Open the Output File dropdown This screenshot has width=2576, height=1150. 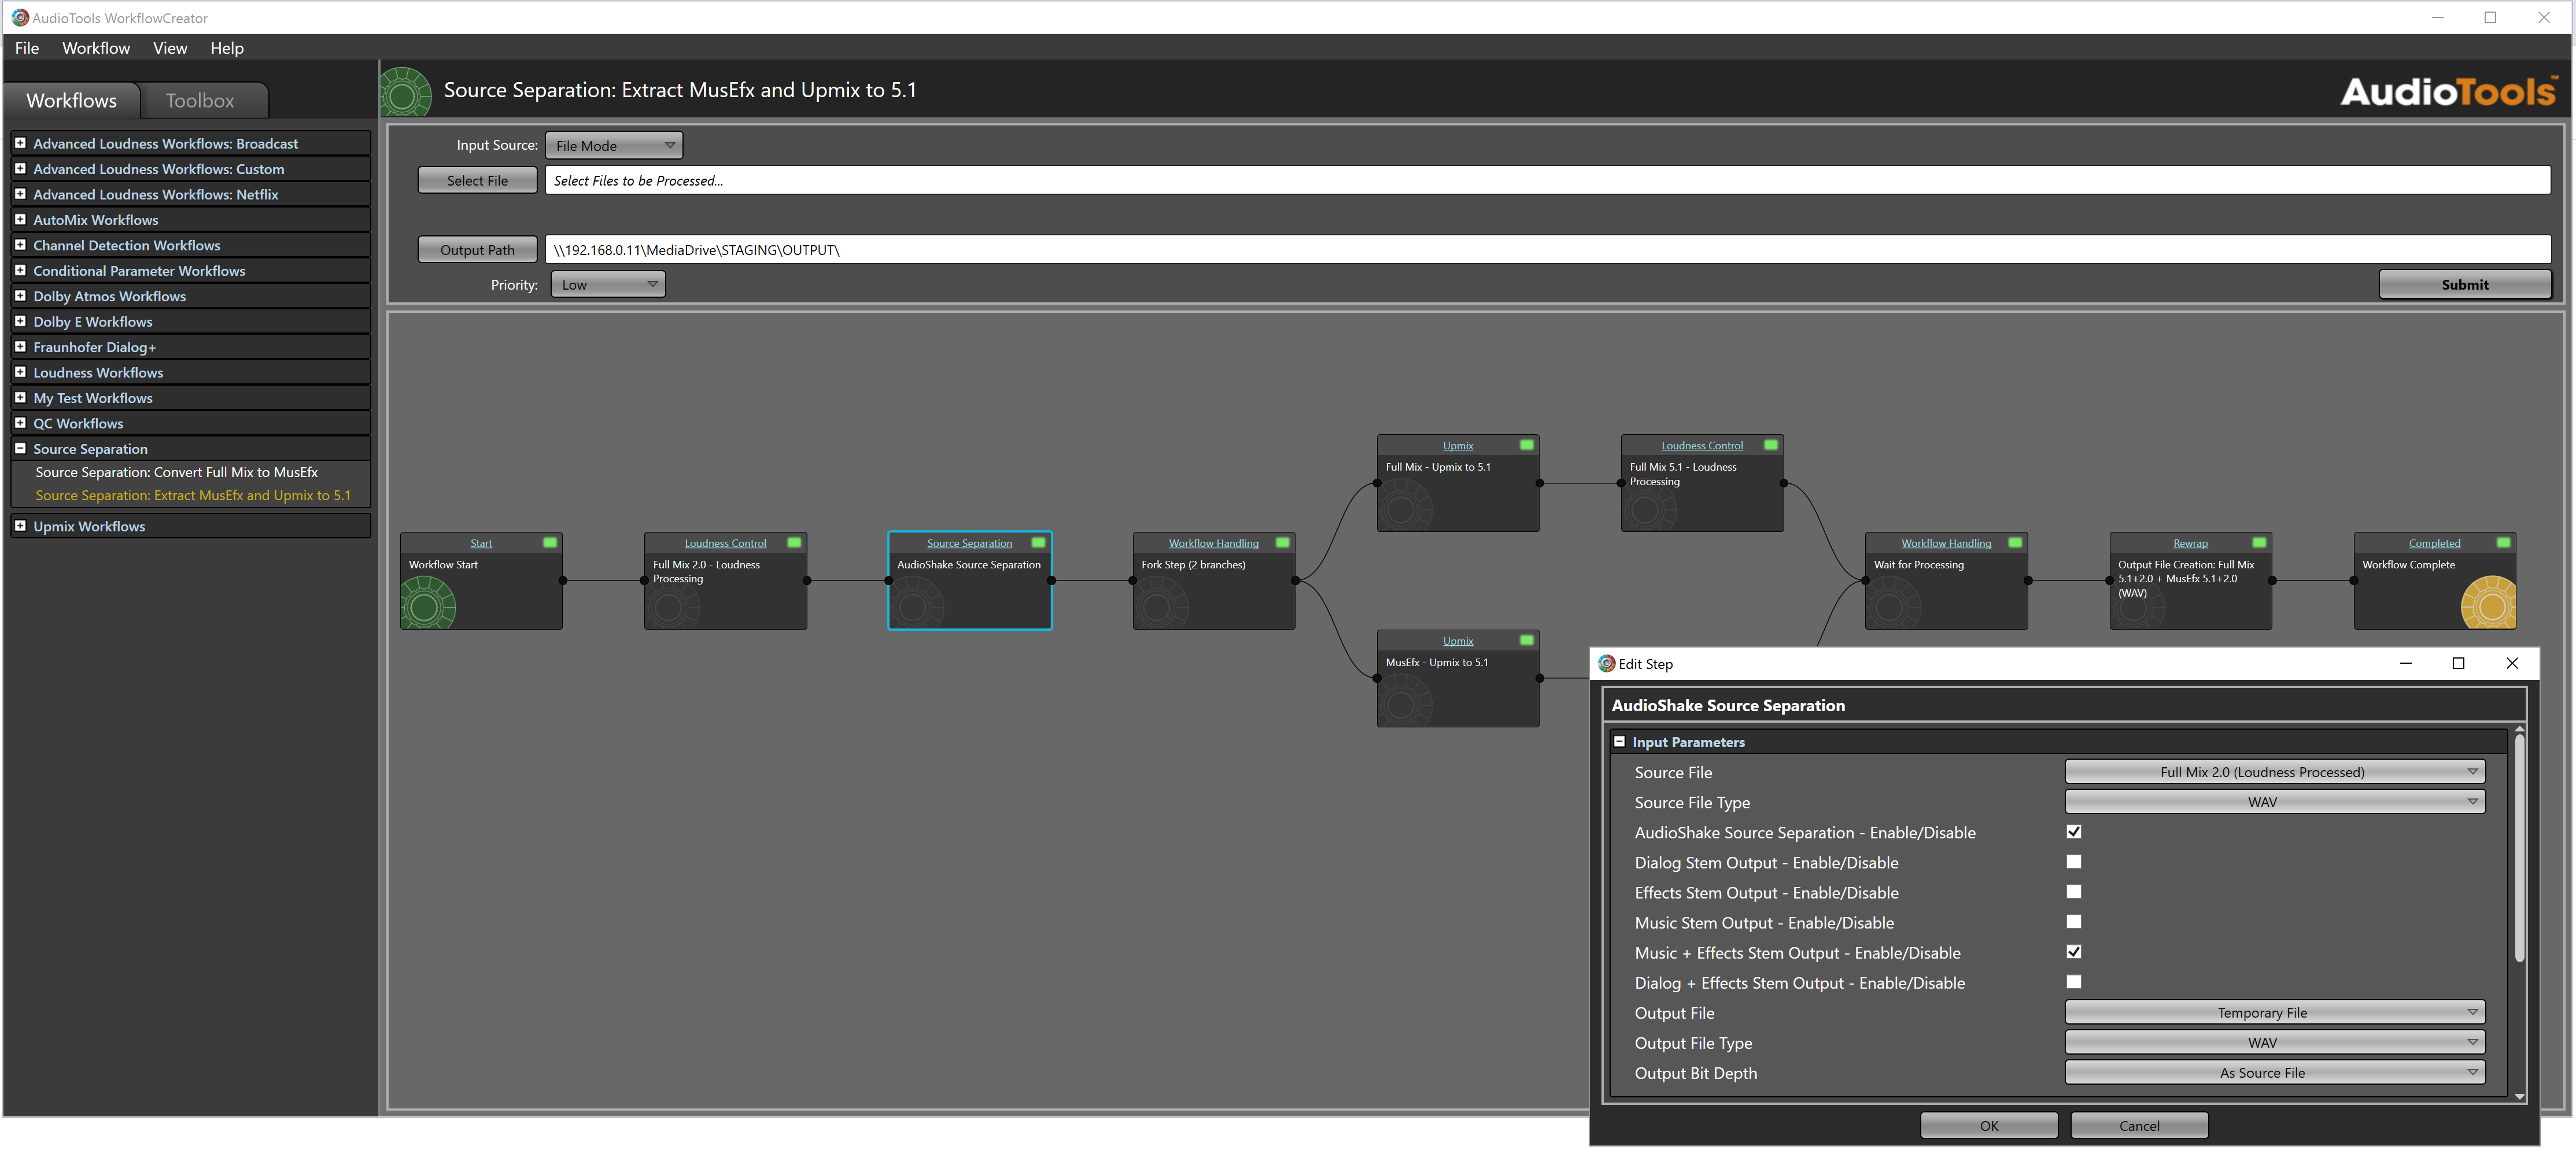[2274, 1013]
